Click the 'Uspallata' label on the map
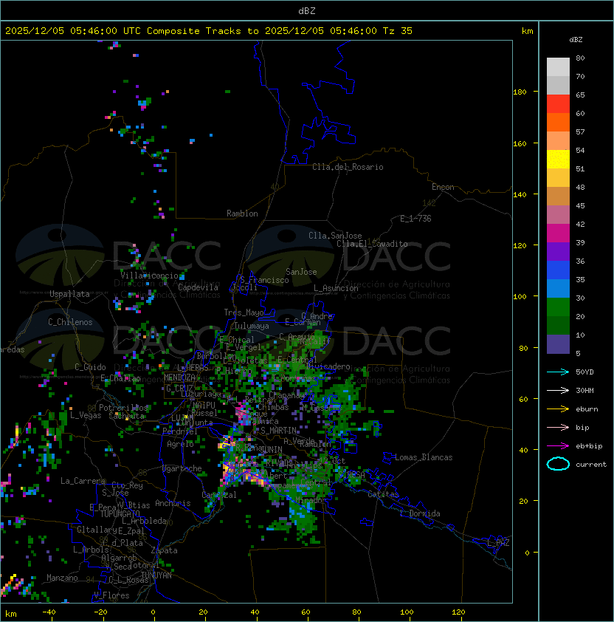614x622 pixels. click(x=69, y=294)
